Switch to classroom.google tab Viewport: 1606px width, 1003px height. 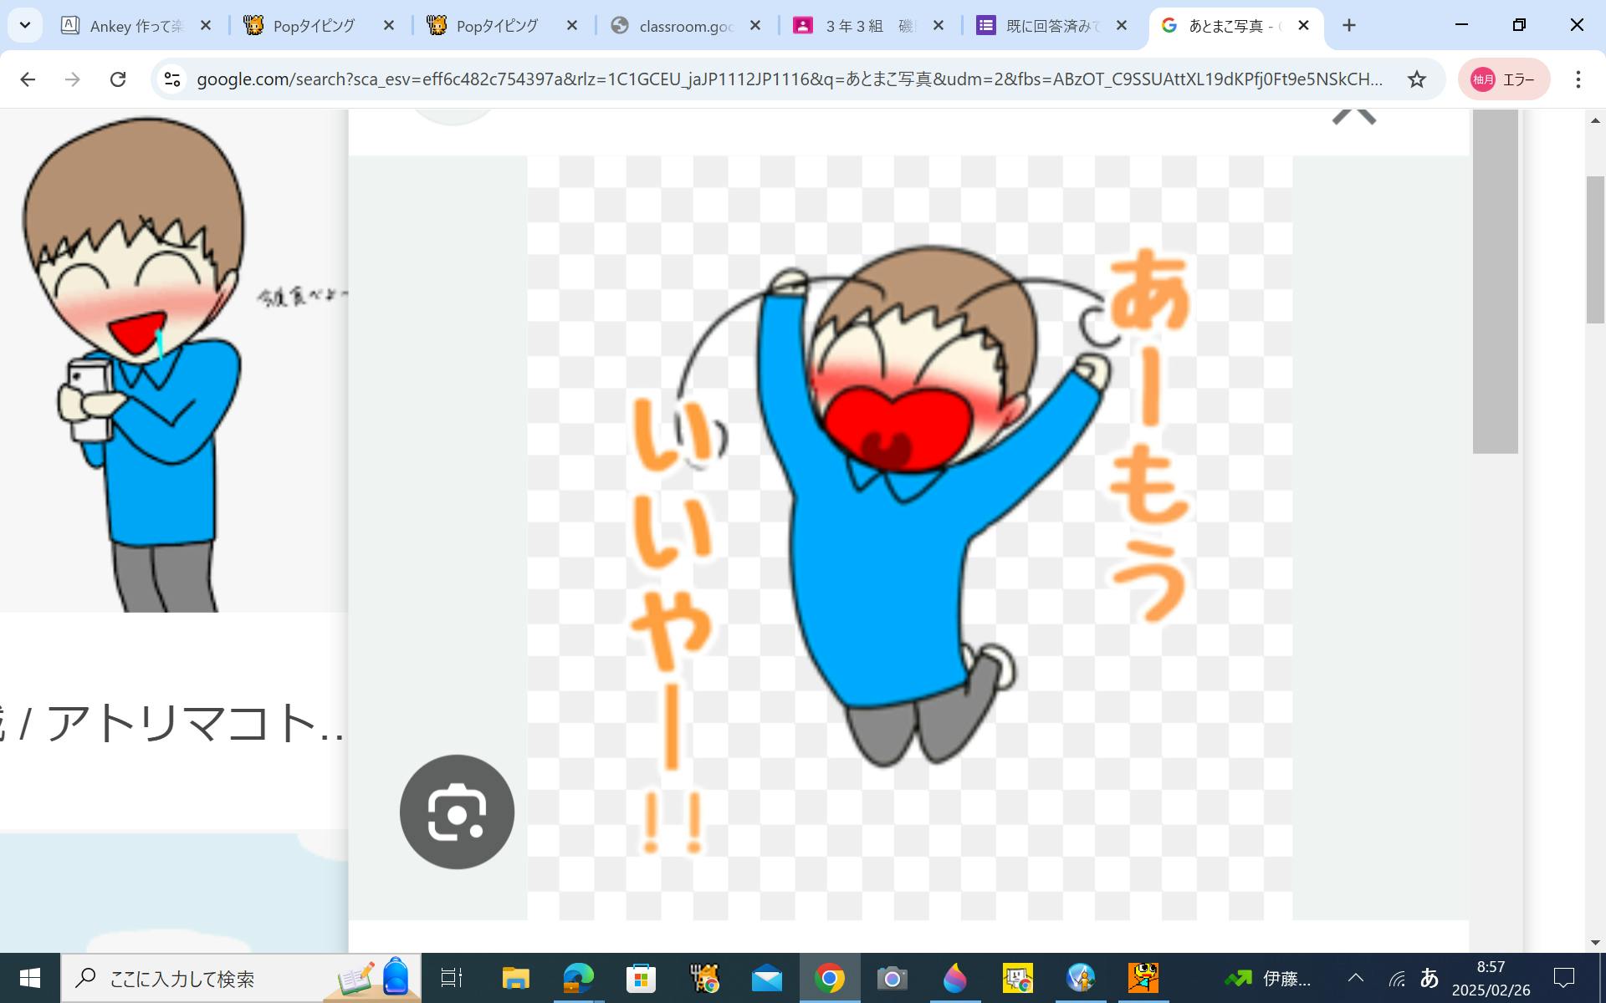pos(684,26)
